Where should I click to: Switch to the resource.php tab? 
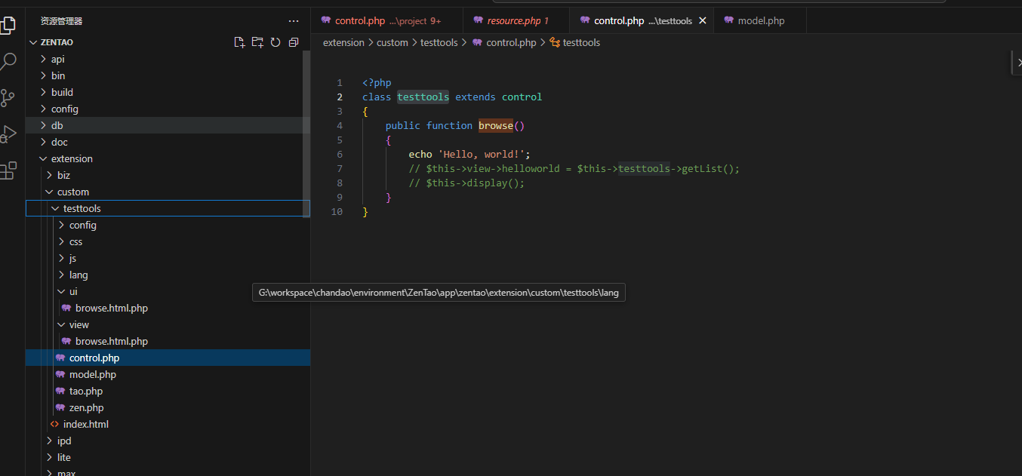(x=517, y=20)
